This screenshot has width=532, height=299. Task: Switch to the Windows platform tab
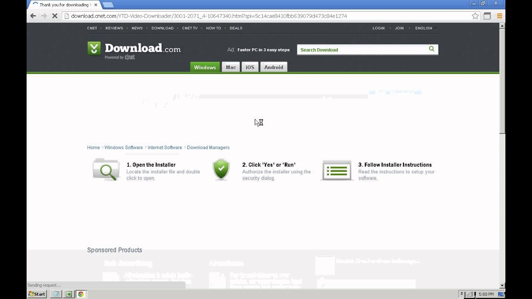coord(205,67)
